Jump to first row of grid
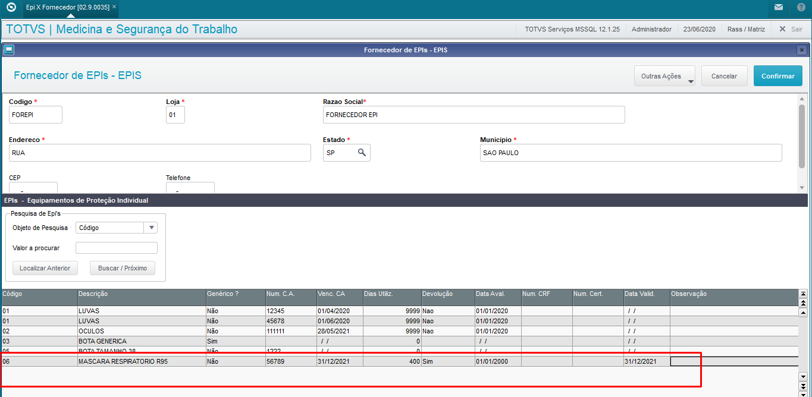 [x=802, y=294]
